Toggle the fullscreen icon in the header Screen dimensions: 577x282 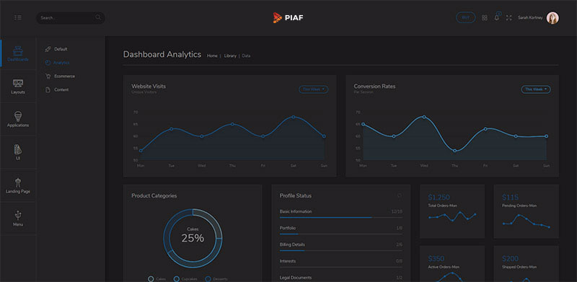[x=509, y=18]
